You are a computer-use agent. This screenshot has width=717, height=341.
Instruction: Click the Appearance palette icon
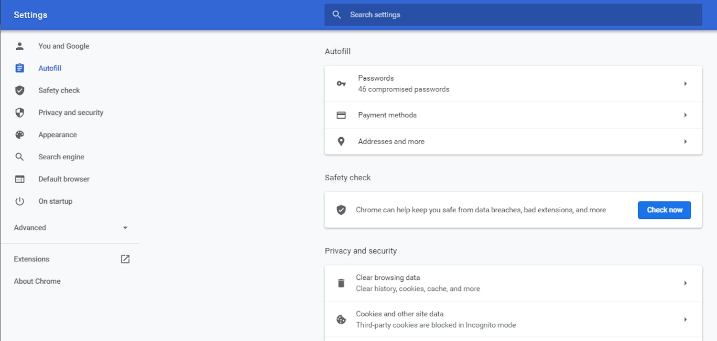pyautogui.click(x=20, y=134)
